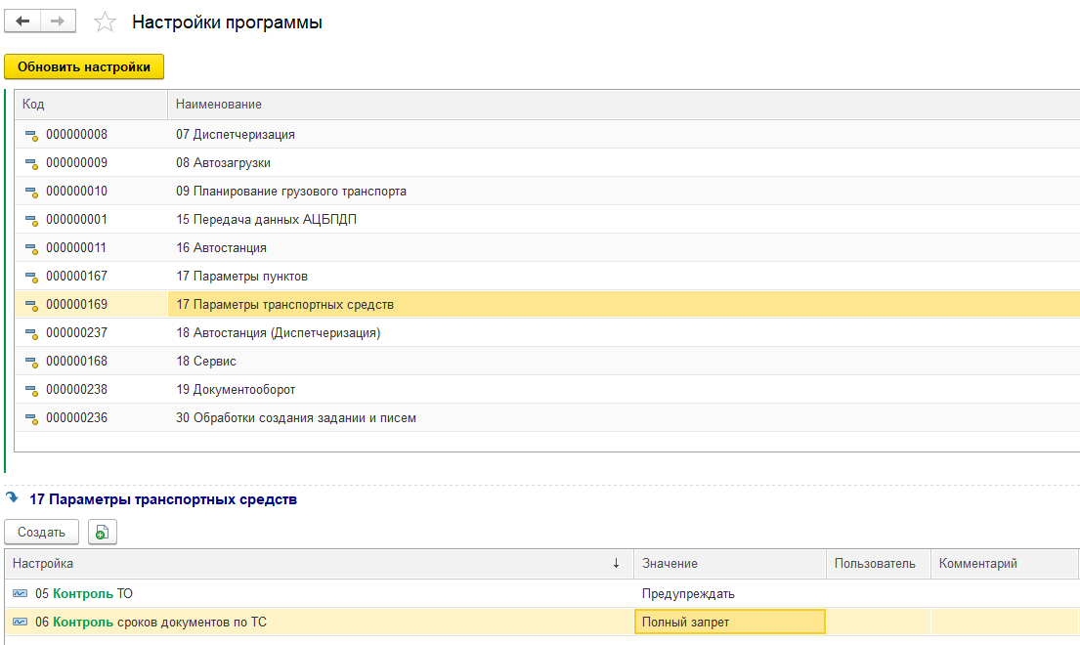Click the forward navigation arrow
The height and width of the screenshot is (645, 1080).
point(59,21)
